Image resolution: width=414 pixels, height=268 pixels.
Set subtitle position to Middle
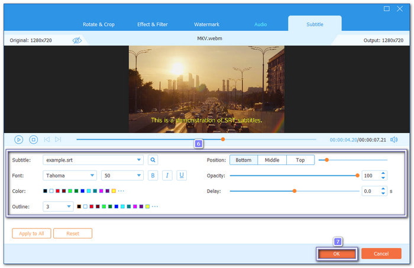[272, 160]
